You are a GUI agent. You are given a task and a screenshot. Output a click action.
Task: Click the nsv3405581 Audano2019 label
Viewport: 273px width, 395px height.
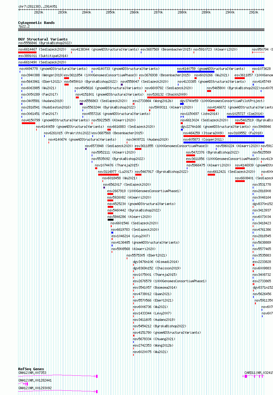click(x=42, y=101)
